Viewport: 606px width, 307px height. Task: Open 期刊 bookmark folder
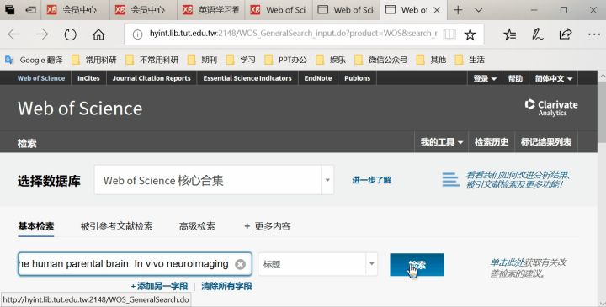(202, 60)
